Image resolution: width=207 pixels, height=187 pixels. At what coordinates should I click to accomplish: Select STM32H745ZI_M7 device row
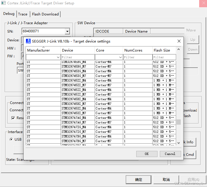(x=101, y=85)
